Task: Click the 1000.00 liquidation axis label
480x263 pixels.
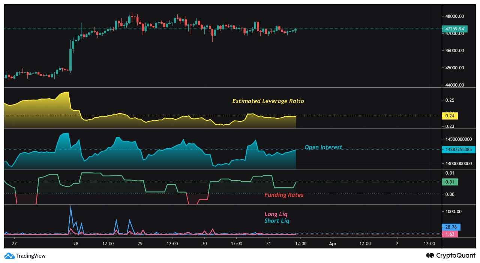Action: click(453, 212)
